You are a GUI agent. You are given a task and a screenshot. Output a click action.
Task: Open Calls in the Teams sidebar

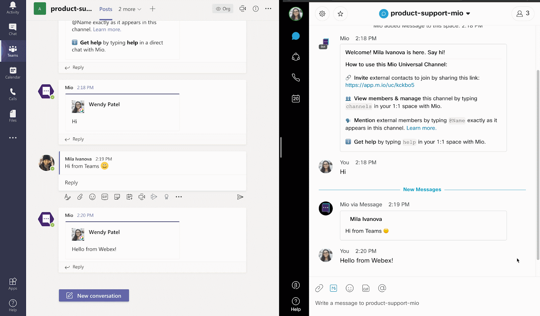pyautogui.click(x=13, y=94)
